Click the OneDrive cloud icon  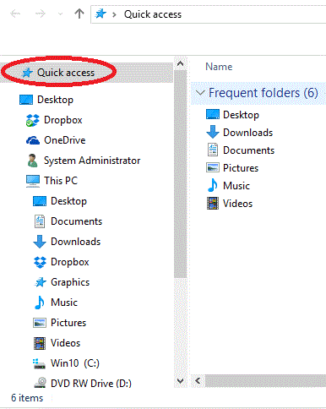(x=33, y=140)
